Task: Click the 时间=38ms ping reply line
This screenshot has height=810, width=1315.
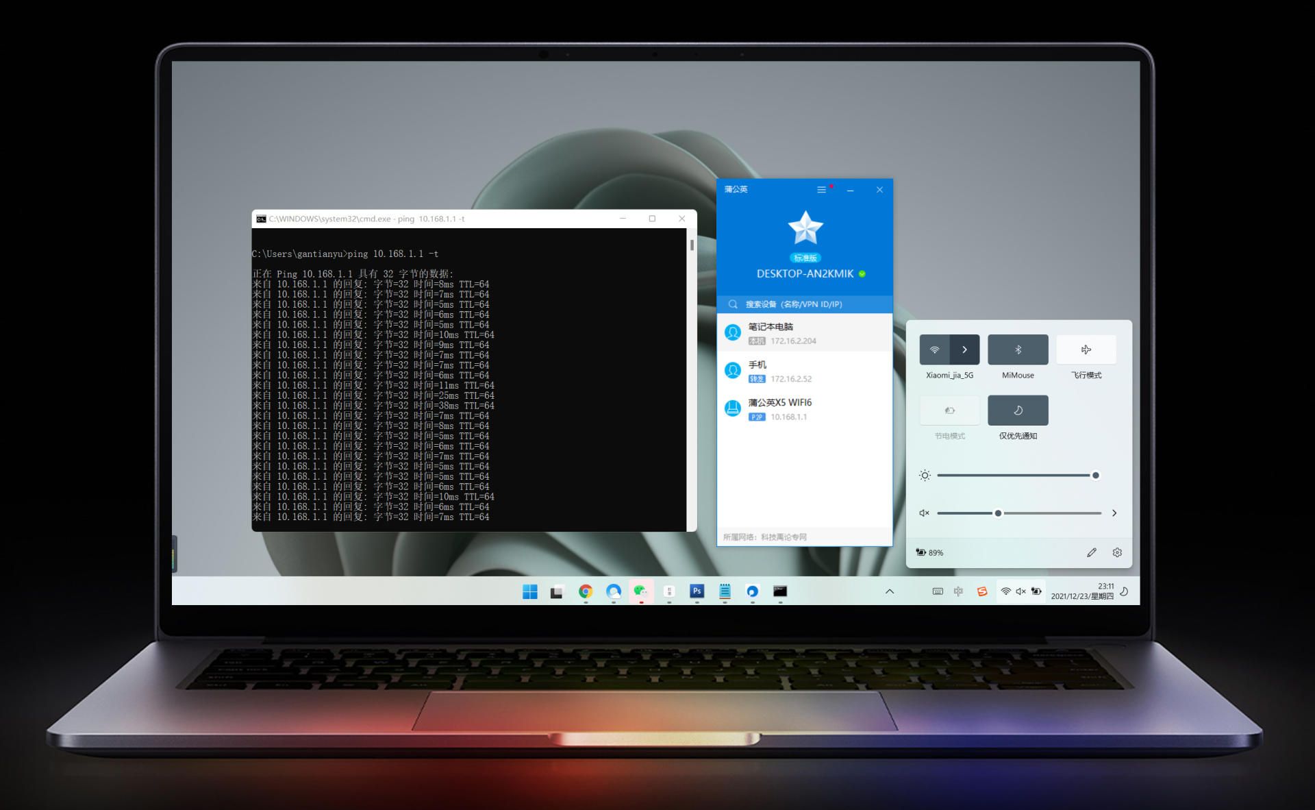Action: 373,406
